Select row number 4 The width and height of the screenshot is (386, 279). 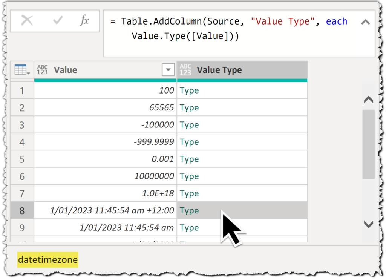click(22, 142)
